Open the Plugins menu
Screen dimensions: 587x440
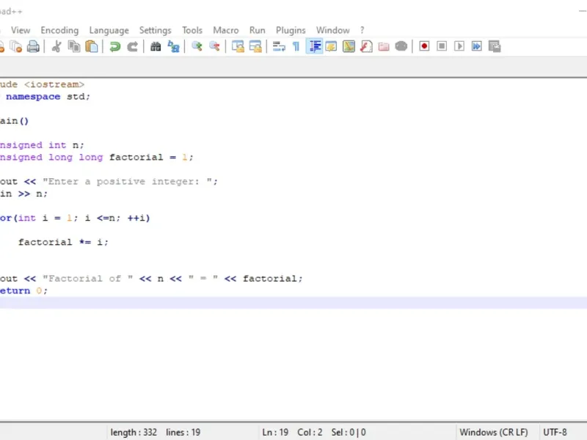coord(291,30)
